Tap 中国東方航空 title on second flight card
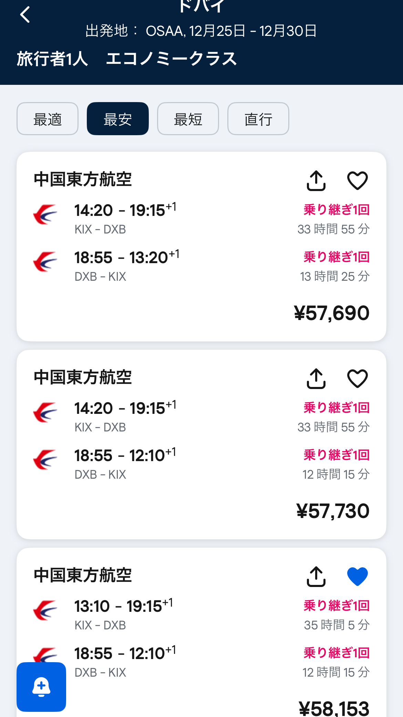403x717 pixels. pyautogui.click(x=83, y=377)
